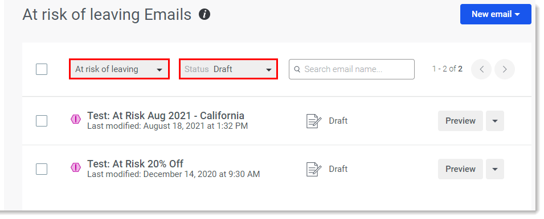Image resolution: width=544 pixels, height=219 pixels.
Task: Open the At risk of leaving dropdown
Action: (119, 69)
